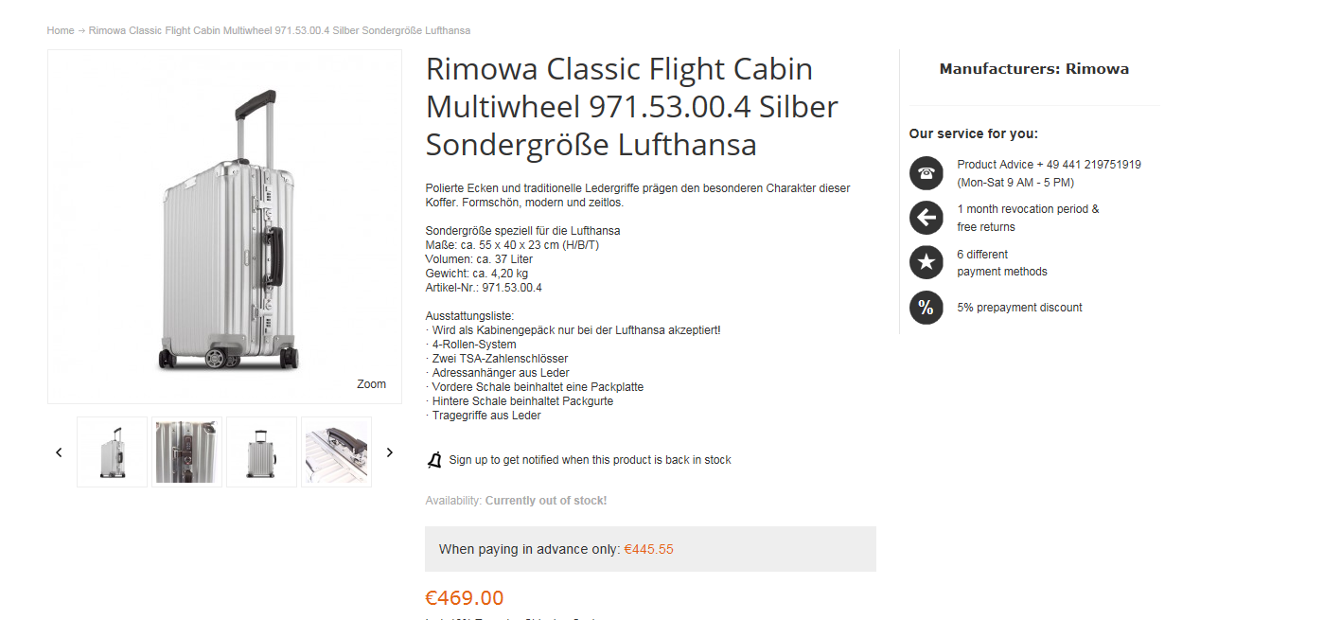The image size is (1341, 620).
Task: Click the notification bell for stock alerts
Action: click(x=433, y=459)
